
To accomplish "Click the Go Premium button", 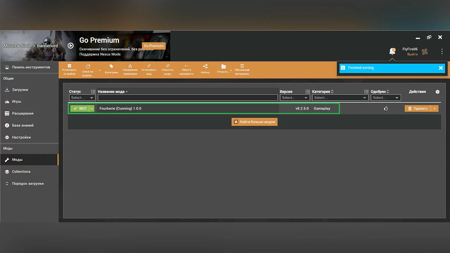I will 154,46.
